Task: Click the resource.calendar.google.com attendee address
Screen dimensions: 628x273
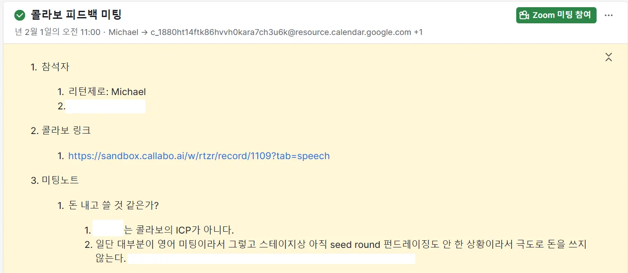Action: [281, 32]
